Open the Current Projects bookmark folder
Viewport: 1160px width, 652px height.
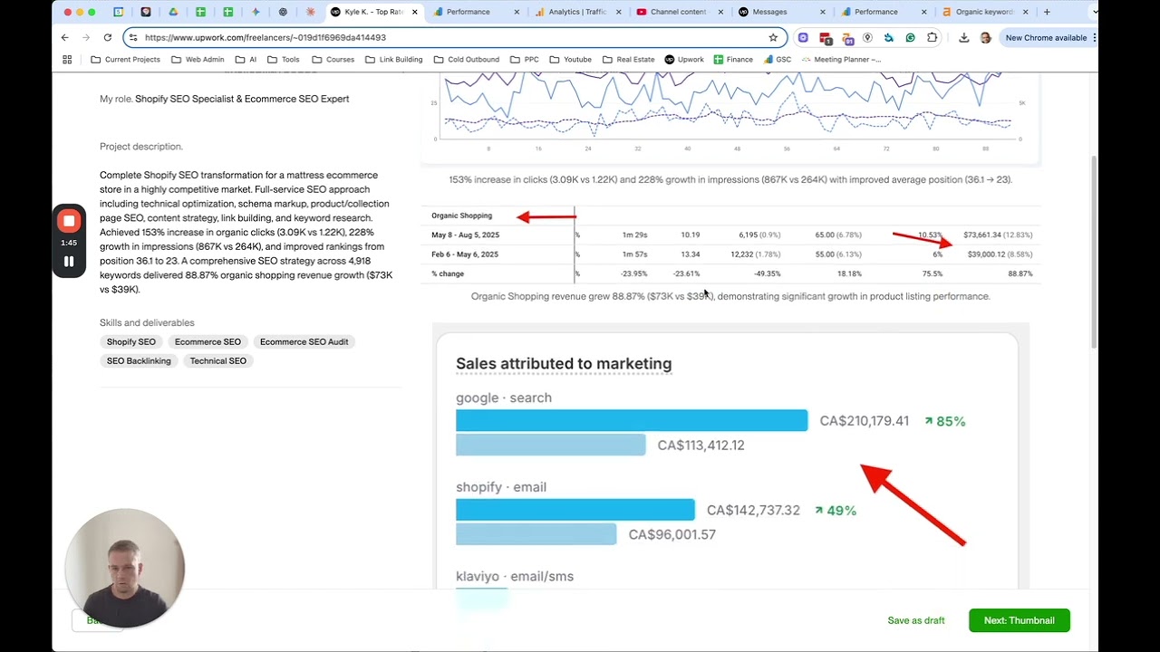click(x=125, y=59)
